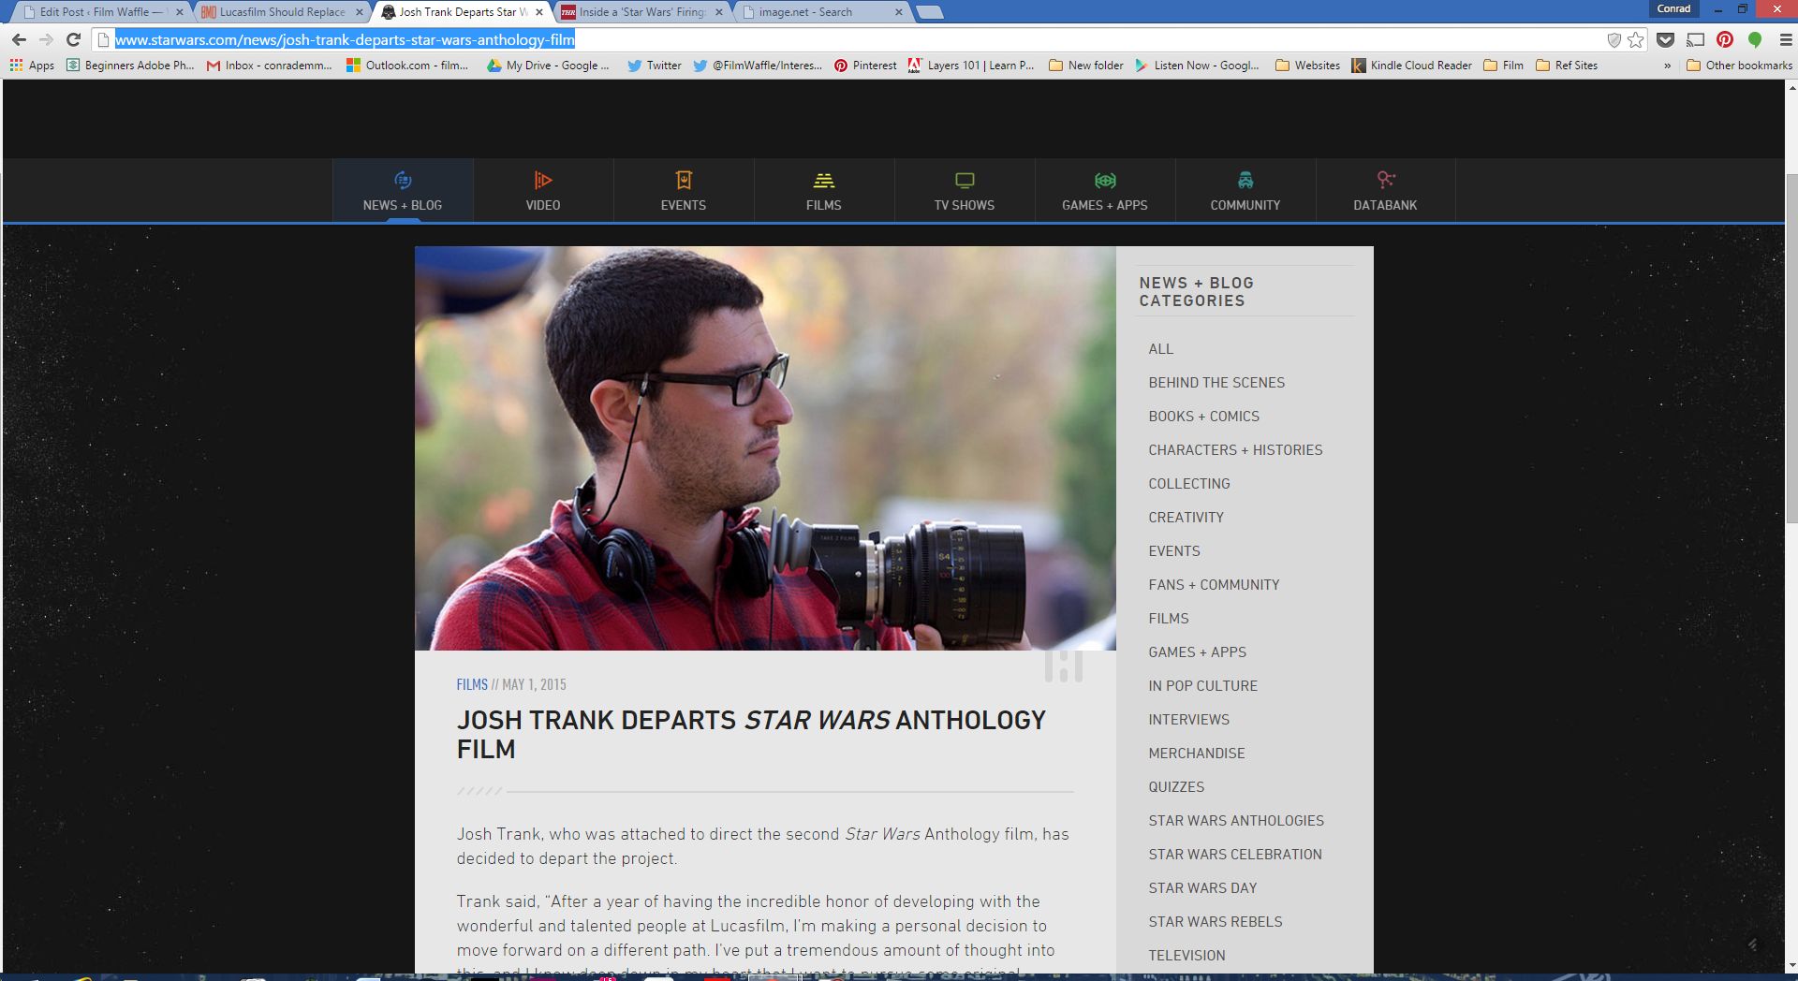The height and width of the screenshot is (981, 1798).
Task: Open the Star Wars Rebels category
Action: (x=1216, y=922)
